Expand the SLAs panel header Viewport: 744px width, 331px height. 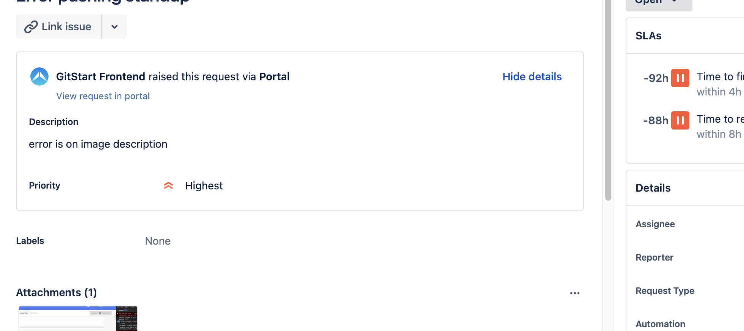(x=685, y=36)
